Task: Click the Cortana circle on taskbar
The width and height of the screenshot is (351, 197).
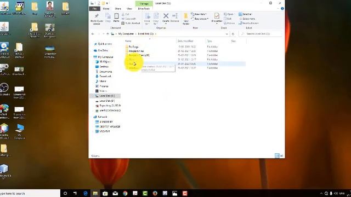Action: (x=65, y=193)
